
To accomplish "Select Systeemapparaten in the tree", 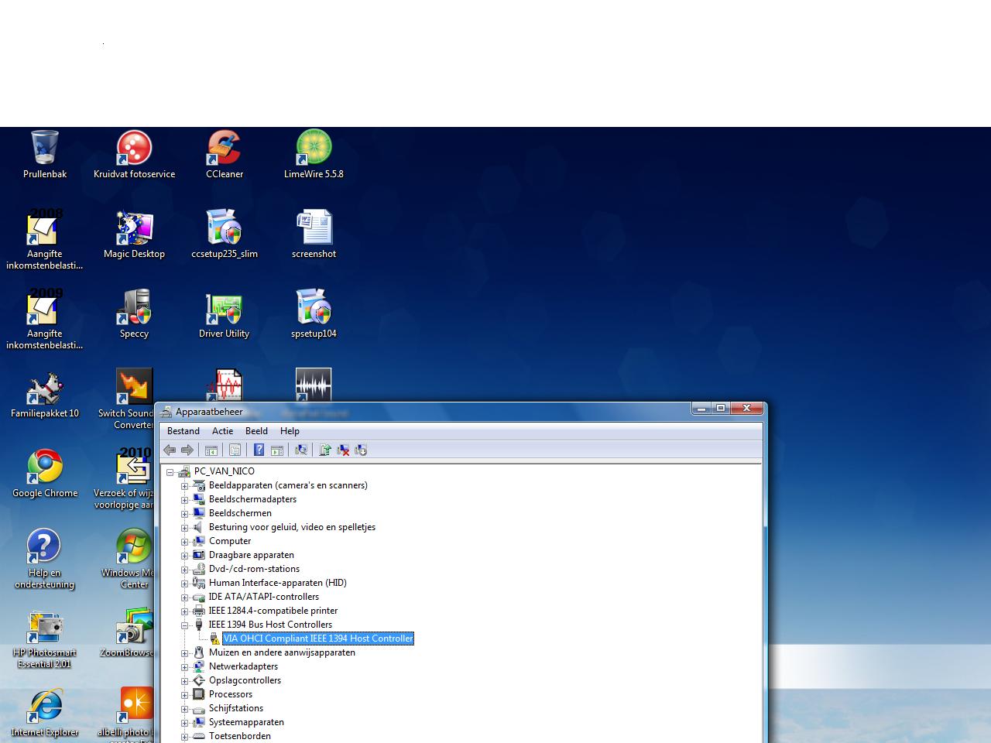I will pyautogui.click(x=246, y=722).
